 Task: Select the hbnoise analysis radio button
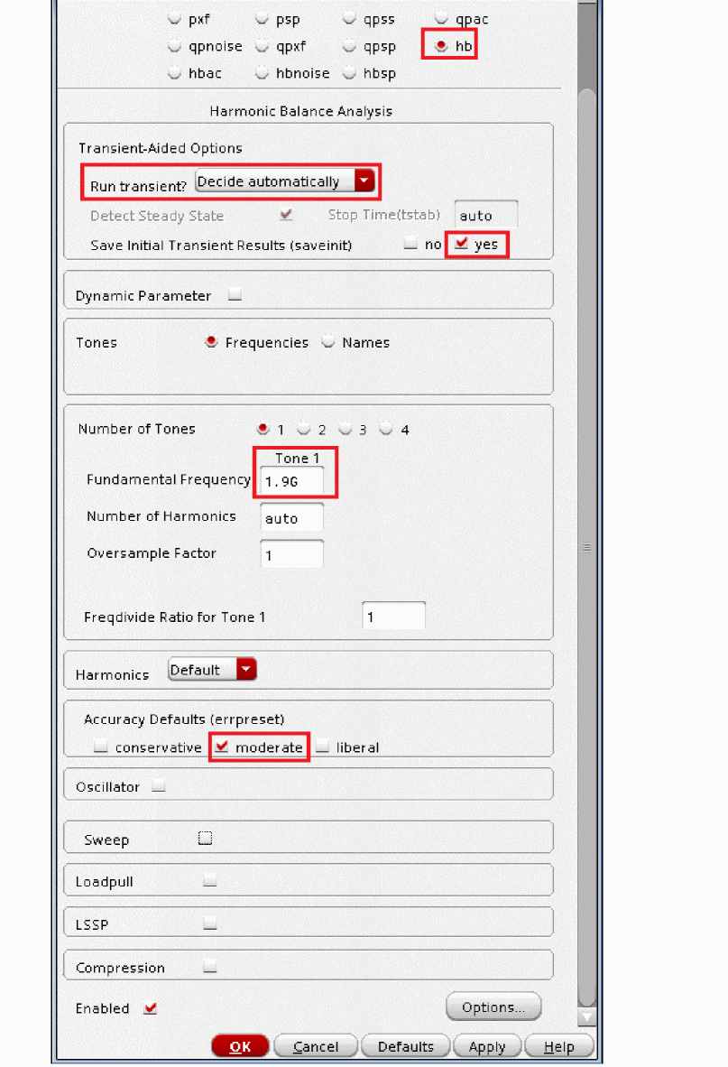(x=262, y=72)
